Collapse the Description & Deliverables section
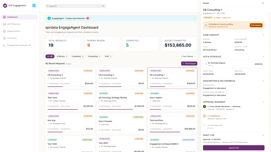Viewport: 271px width, 152px height. (263, 81)
